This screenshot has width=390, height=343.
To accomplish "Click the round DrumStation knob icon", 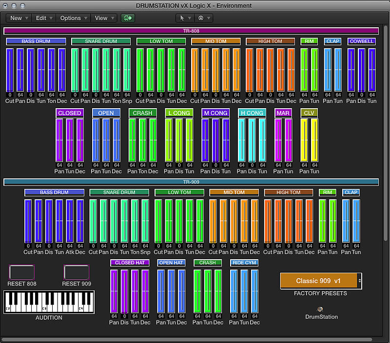I will 320,308.
